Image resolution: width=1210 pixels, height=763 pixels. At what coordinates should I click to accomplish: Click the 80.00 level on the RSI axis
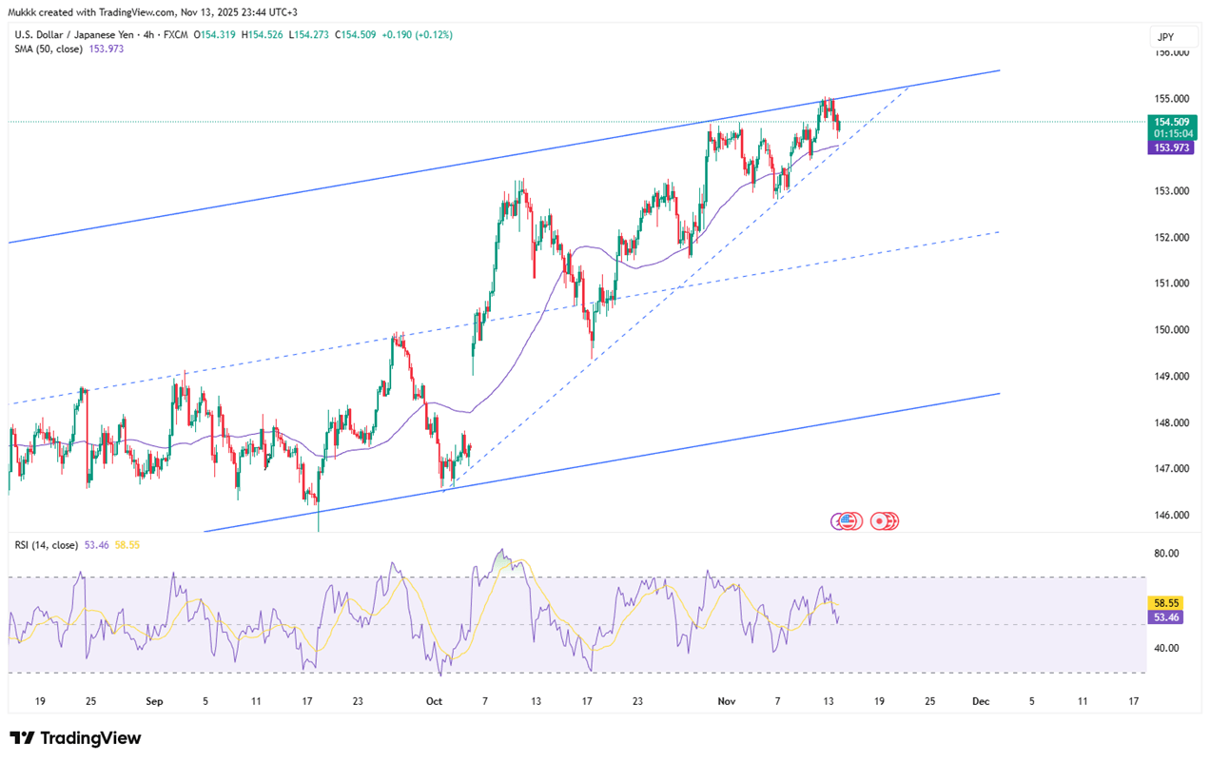click(1166, 553)
